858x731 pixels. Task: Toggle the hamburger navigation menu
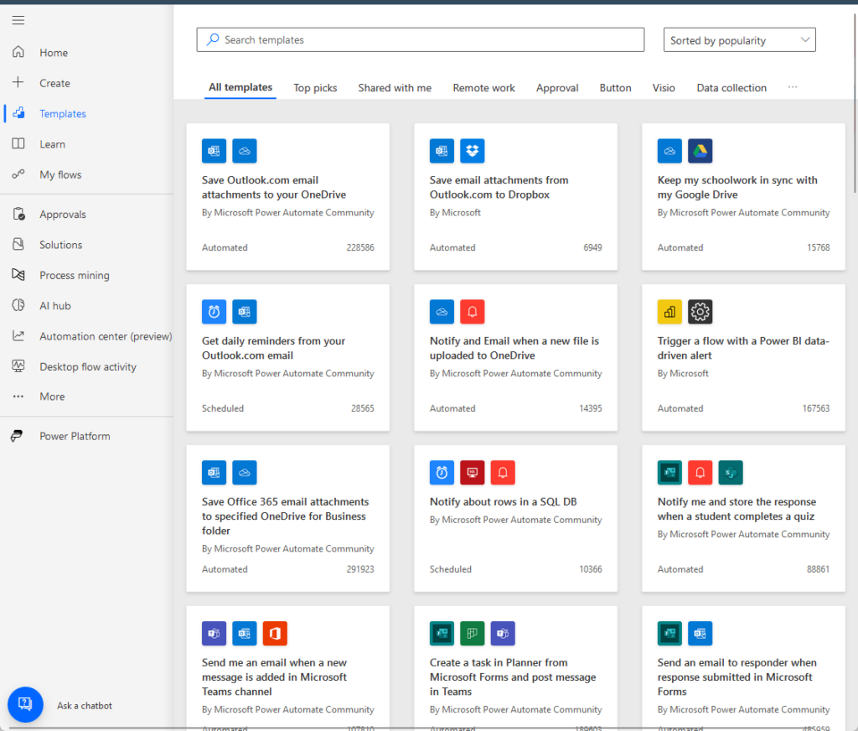[18, 20]
